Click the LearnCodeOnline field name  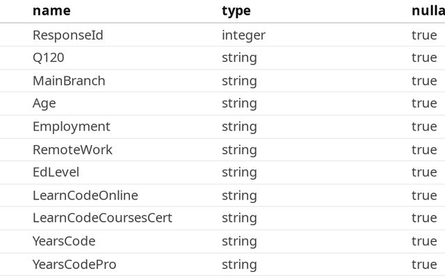pos(85,195)
